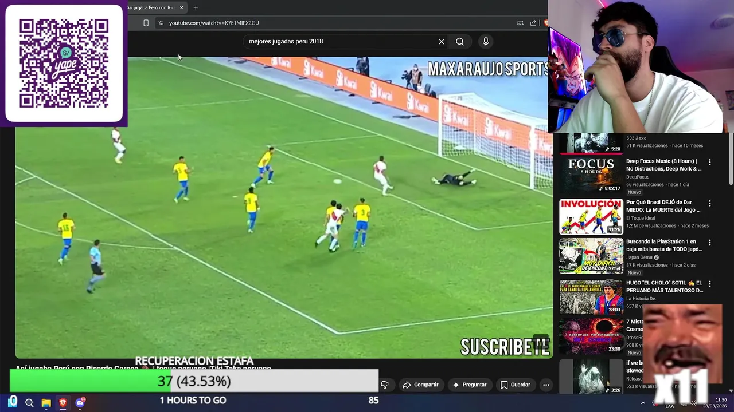Open the Deep Focus Music thumbnail
The width and height of the screenshot is (734, 412).
click(591, 175)
